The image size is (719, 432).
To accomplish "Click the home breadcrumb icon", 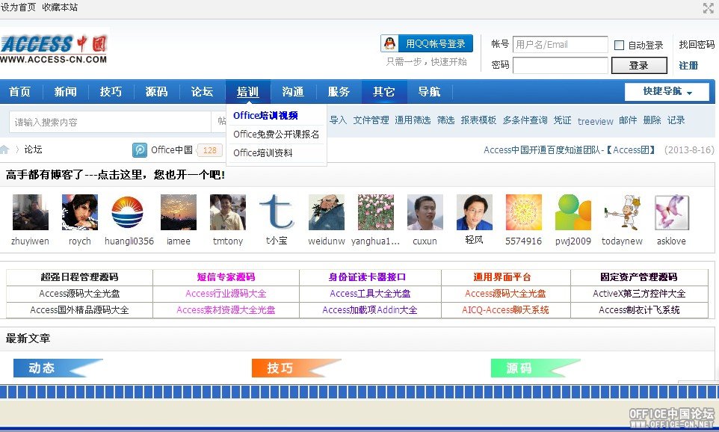I will pos(4,149).
